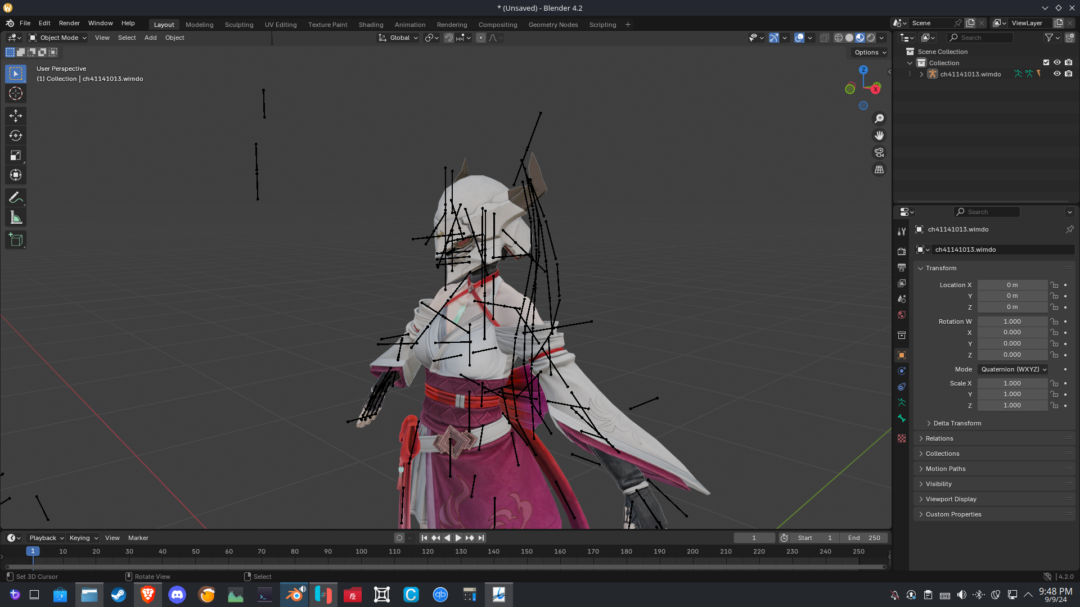Toggle snapping magnet in viewport header
The height and width of the screenshot is (607, 1080).
448,38
